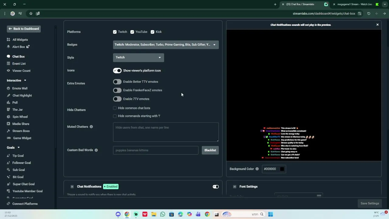The height and width of the screenshot is (219, 389).
Task: Open the Emote Wall widget icon
Action: 9,89
